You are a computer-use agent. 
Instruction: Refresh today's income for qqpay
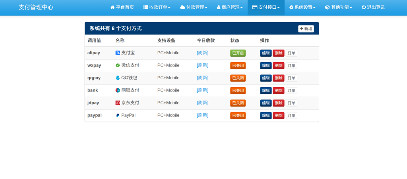(202, 78)
